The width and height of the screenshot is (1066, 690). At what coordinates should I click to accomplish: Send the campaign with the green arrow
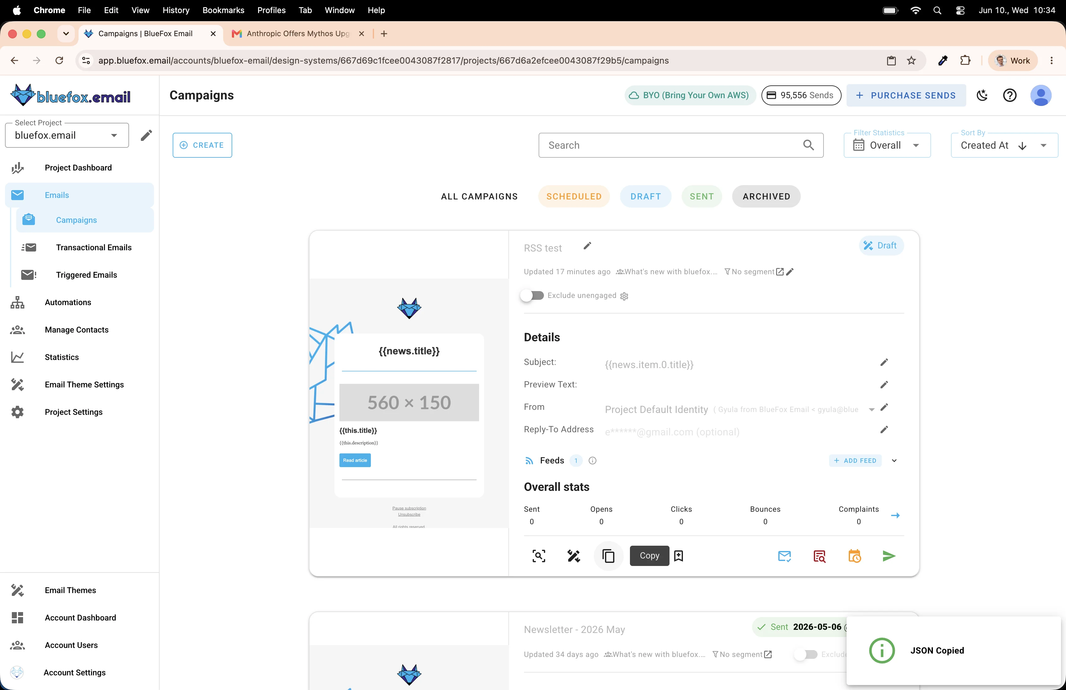[889, 556]
